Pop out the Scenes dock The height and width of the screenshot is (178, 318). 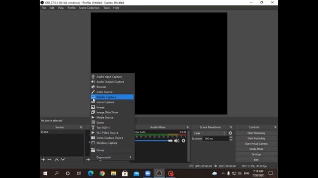click(81, 127)
